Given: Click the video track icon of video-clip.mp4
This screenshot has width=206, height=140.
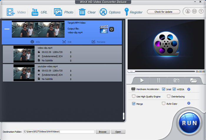Looking at the screenshot, I should pos(39,52).
